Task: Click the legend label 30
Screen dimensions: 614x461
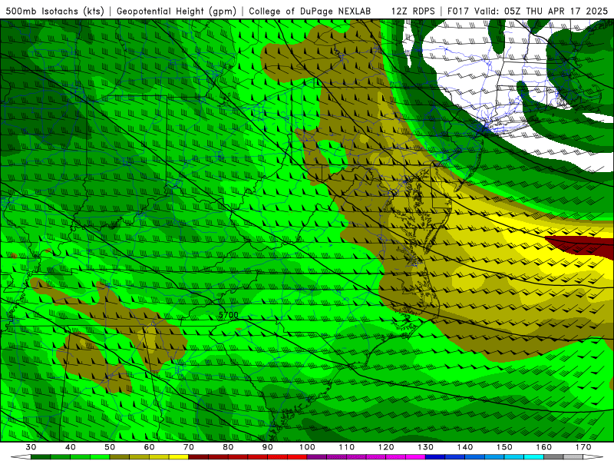Action: (31, 447)
